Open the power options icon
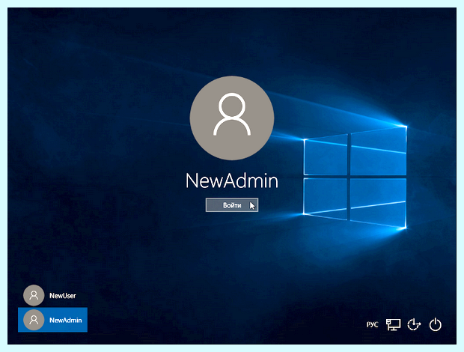The image size is (464, 352). (x=436, y=324)
